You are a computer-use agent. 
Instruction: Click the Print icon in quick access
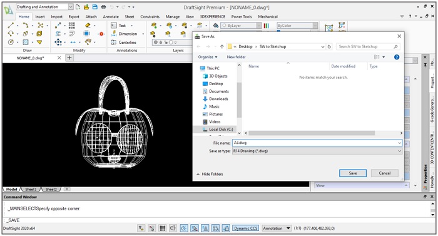coord(104,7)
